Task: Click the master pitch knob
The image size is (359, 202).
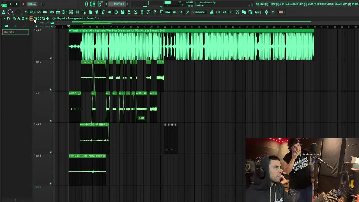Action: pos(18,12)
